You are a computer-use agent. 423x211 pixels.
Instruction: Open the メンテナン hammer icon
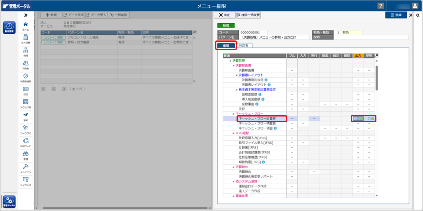click(x=26, y=168)
